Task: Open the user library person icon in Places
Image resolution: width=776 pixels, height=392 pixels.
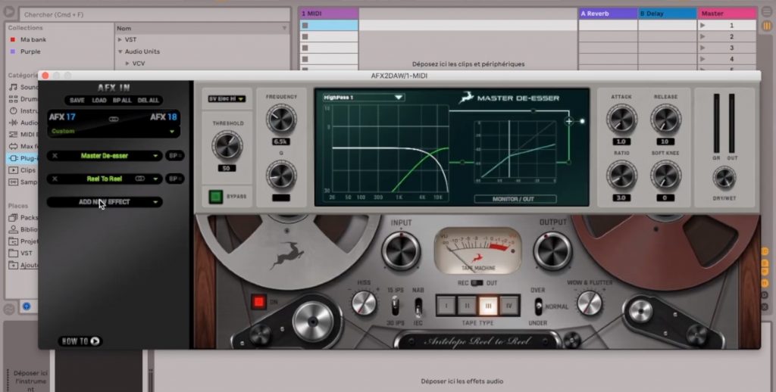Action: (x=14, y=229)
